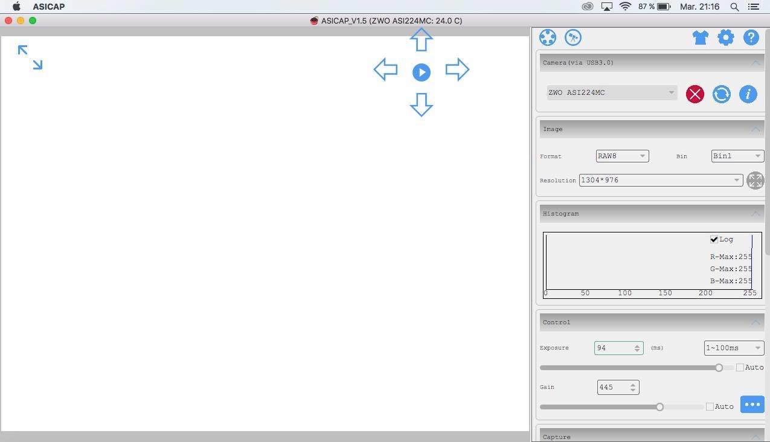Open the 1~100ms exposure range dropdown
The width and height of the screenshot is (770, 442).
734,348
